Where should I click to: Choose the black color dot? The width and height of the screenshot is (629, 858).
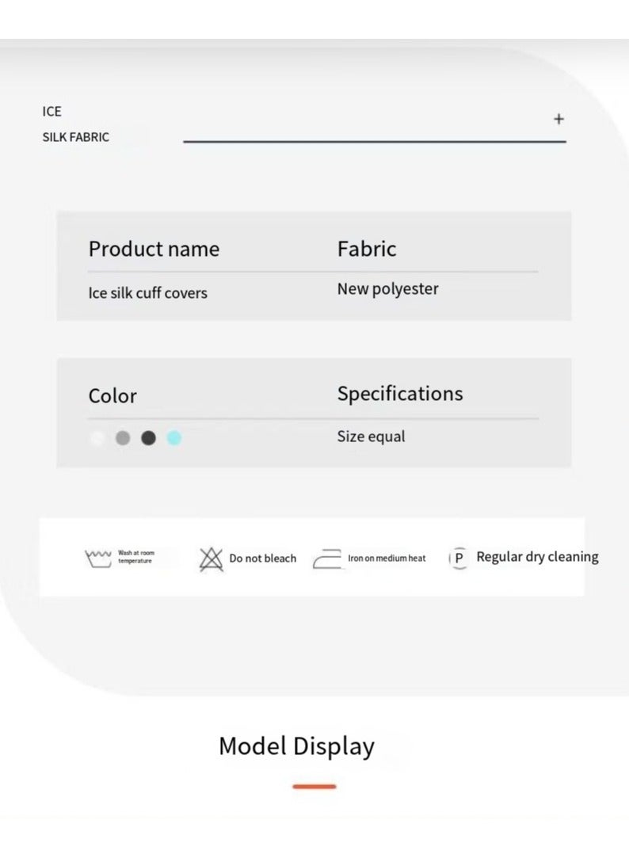148,438
